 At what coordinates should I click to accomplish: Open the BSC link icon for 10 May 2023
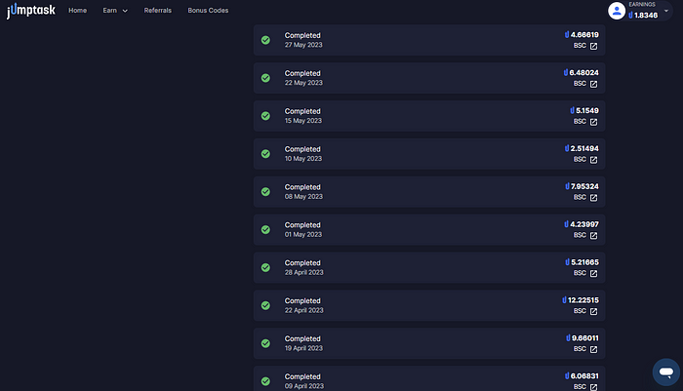pos(593,160)
